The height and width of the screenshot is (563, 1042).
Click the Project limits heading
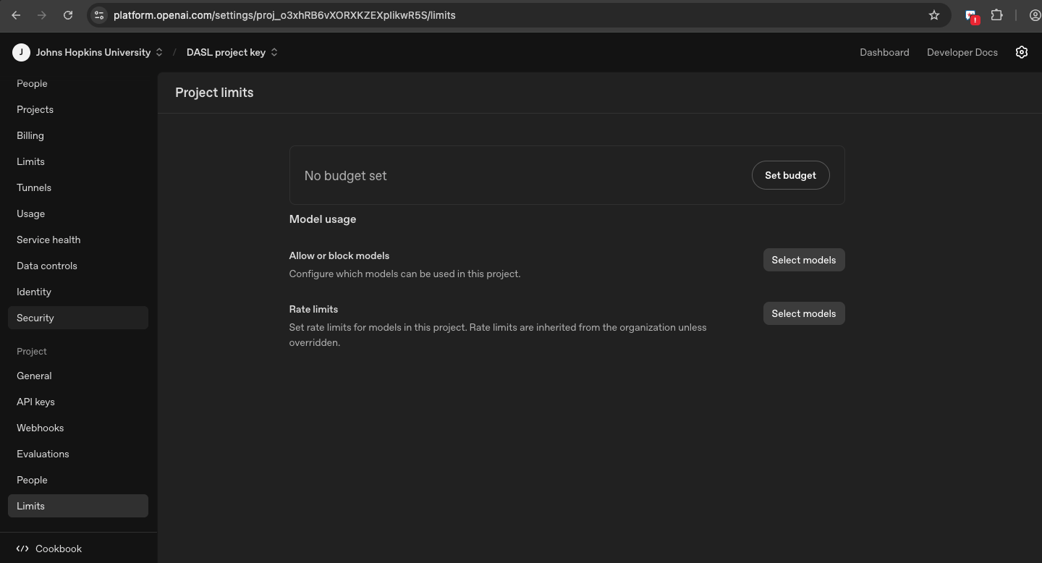[x=214, y=93]
